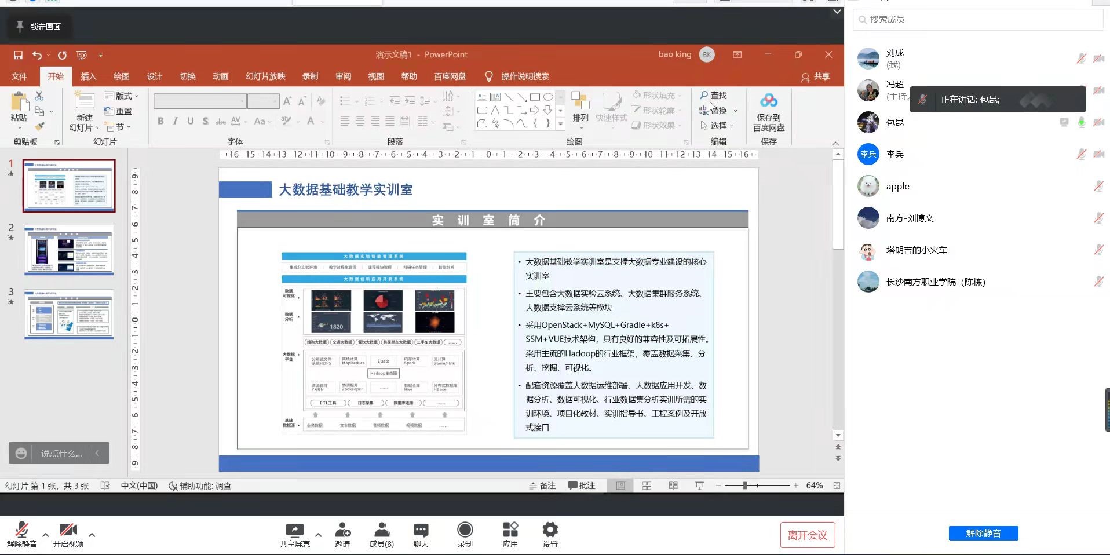Expand share screen options arrow
Viewport: 1110px width, 555px height.
tap(318, 535)
